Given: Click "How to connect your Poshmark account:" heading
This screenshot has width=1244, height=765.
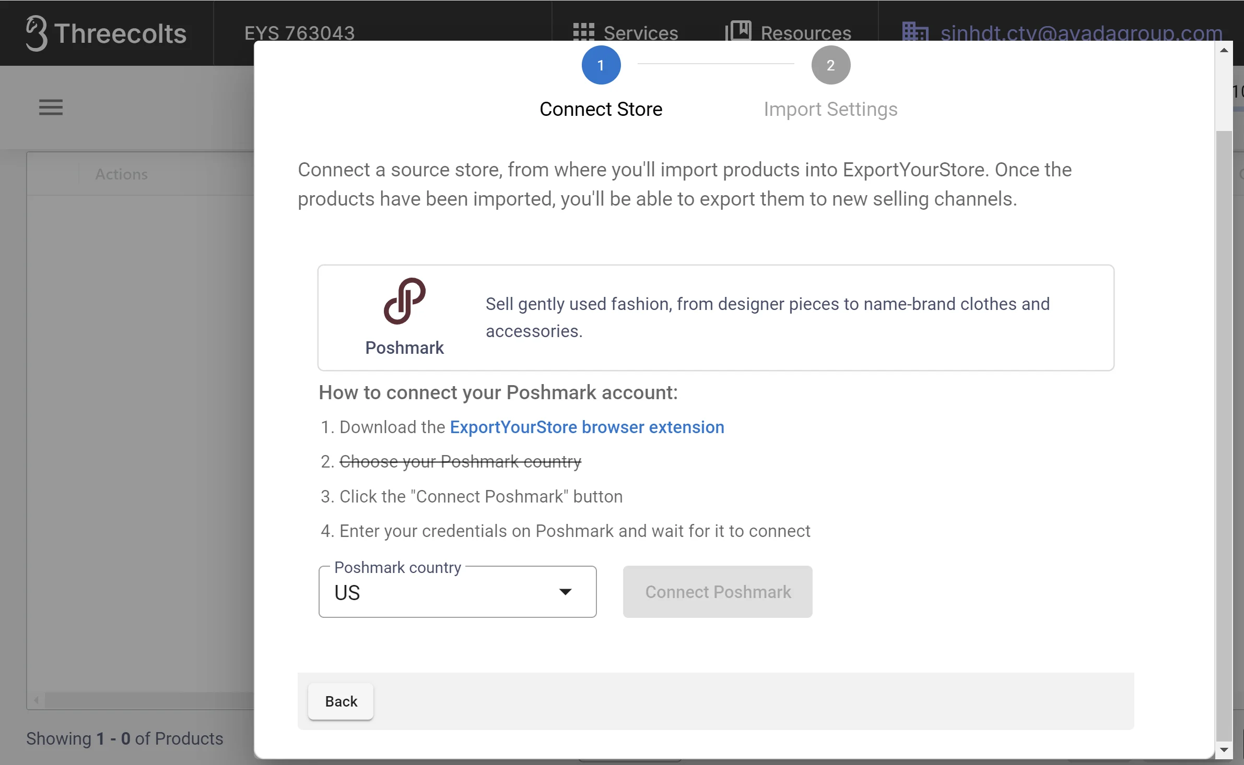Looking at the screenshot, I should [x=498, y=392].
